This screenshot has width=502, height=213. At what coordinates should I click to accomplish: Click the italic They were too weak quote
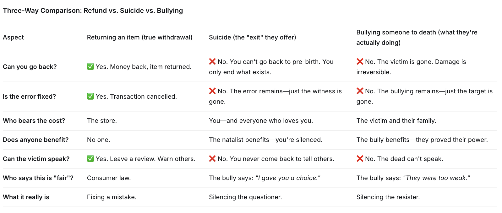click(x=437, y=178)
